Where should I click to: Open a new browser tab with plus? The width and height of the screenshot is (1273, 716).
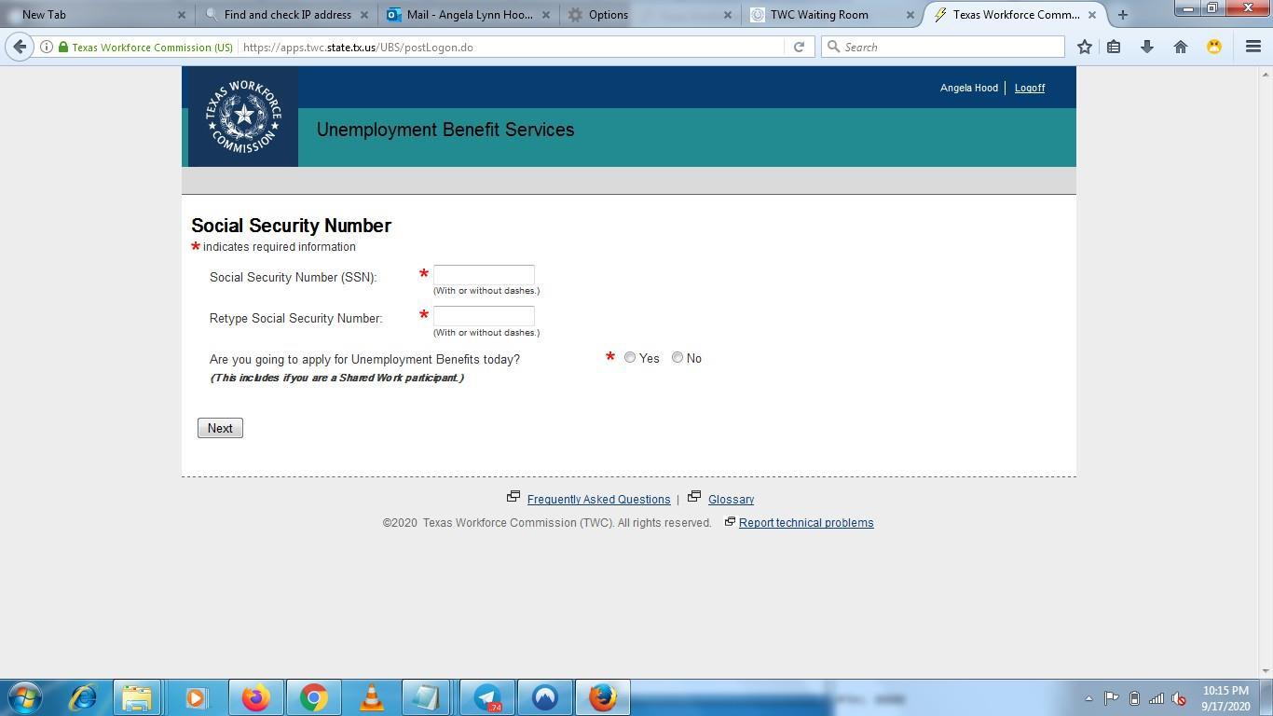[1122, 14]
